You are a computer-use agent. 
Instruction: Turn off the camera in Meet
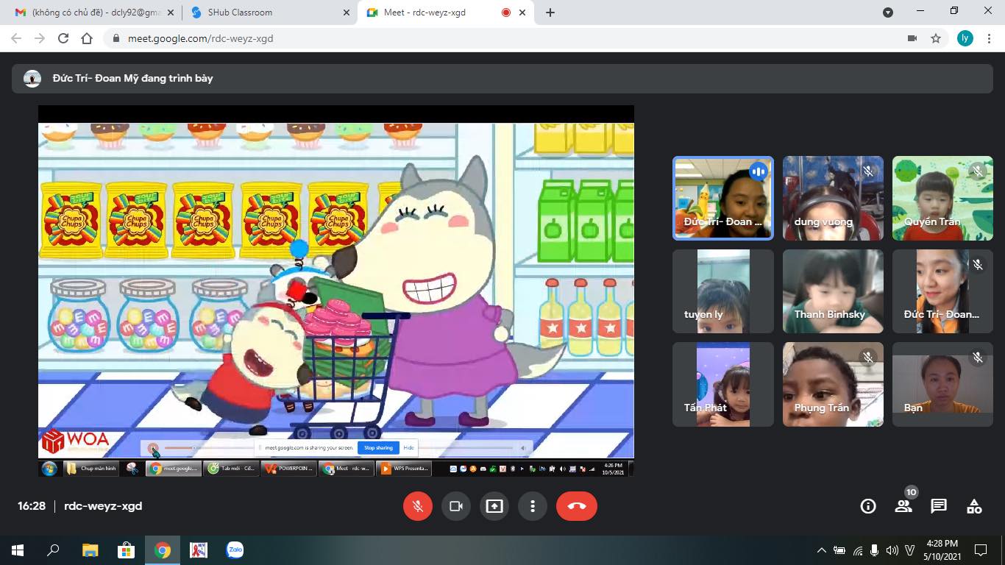coord(456,506)
